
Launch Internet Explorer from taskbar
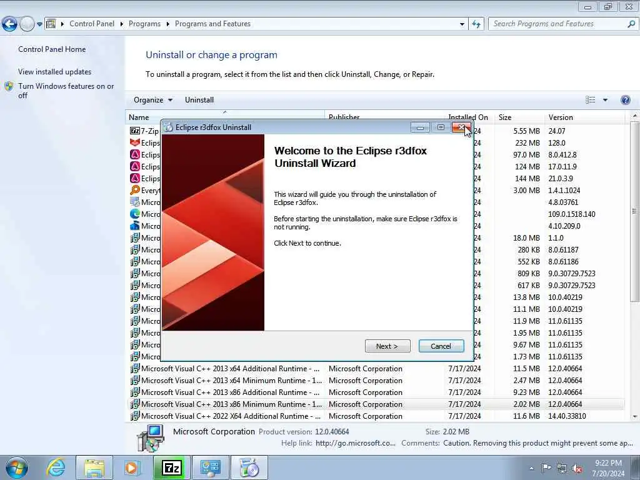coord(56,467)
